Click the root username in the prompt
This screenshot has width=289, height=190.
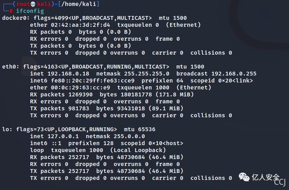[23, 4]
